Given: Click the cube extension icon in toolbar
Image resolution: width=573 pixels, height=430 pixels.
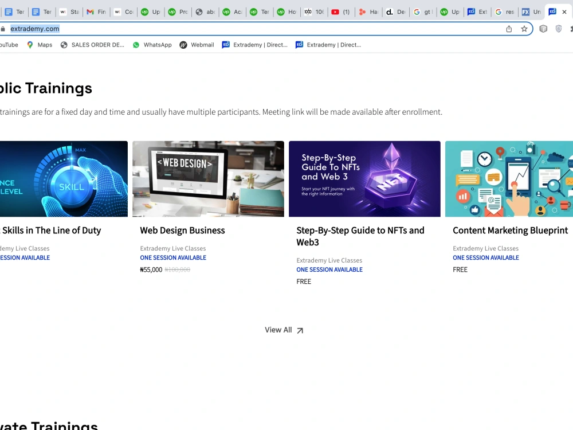Looking at the screenshot, I should tap(543, 29).
